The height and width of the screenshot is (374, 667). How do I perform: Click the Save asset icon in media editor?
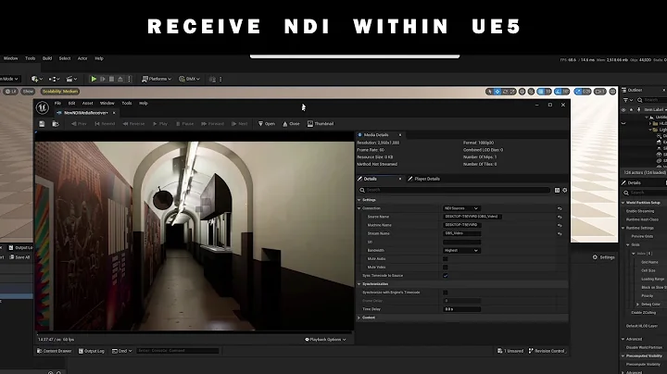42,124
